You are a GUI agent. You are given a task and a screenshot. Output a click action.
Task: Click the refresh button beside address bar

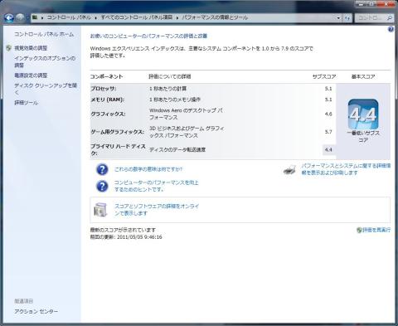click(347, 18)
